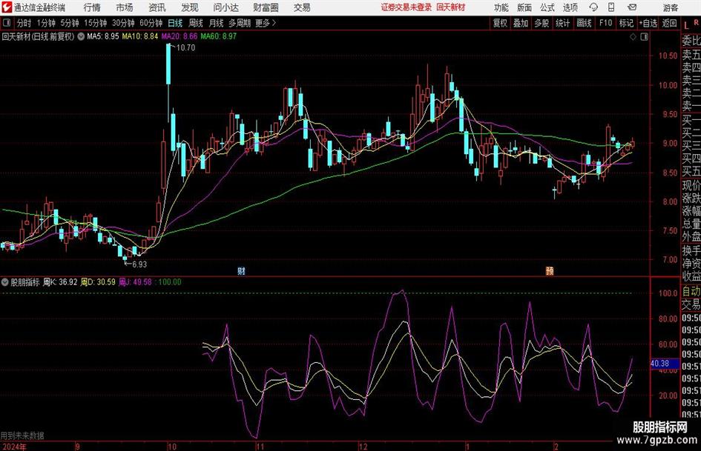Click the Tongdaxin red logo icon

click(x=7, y=7)
